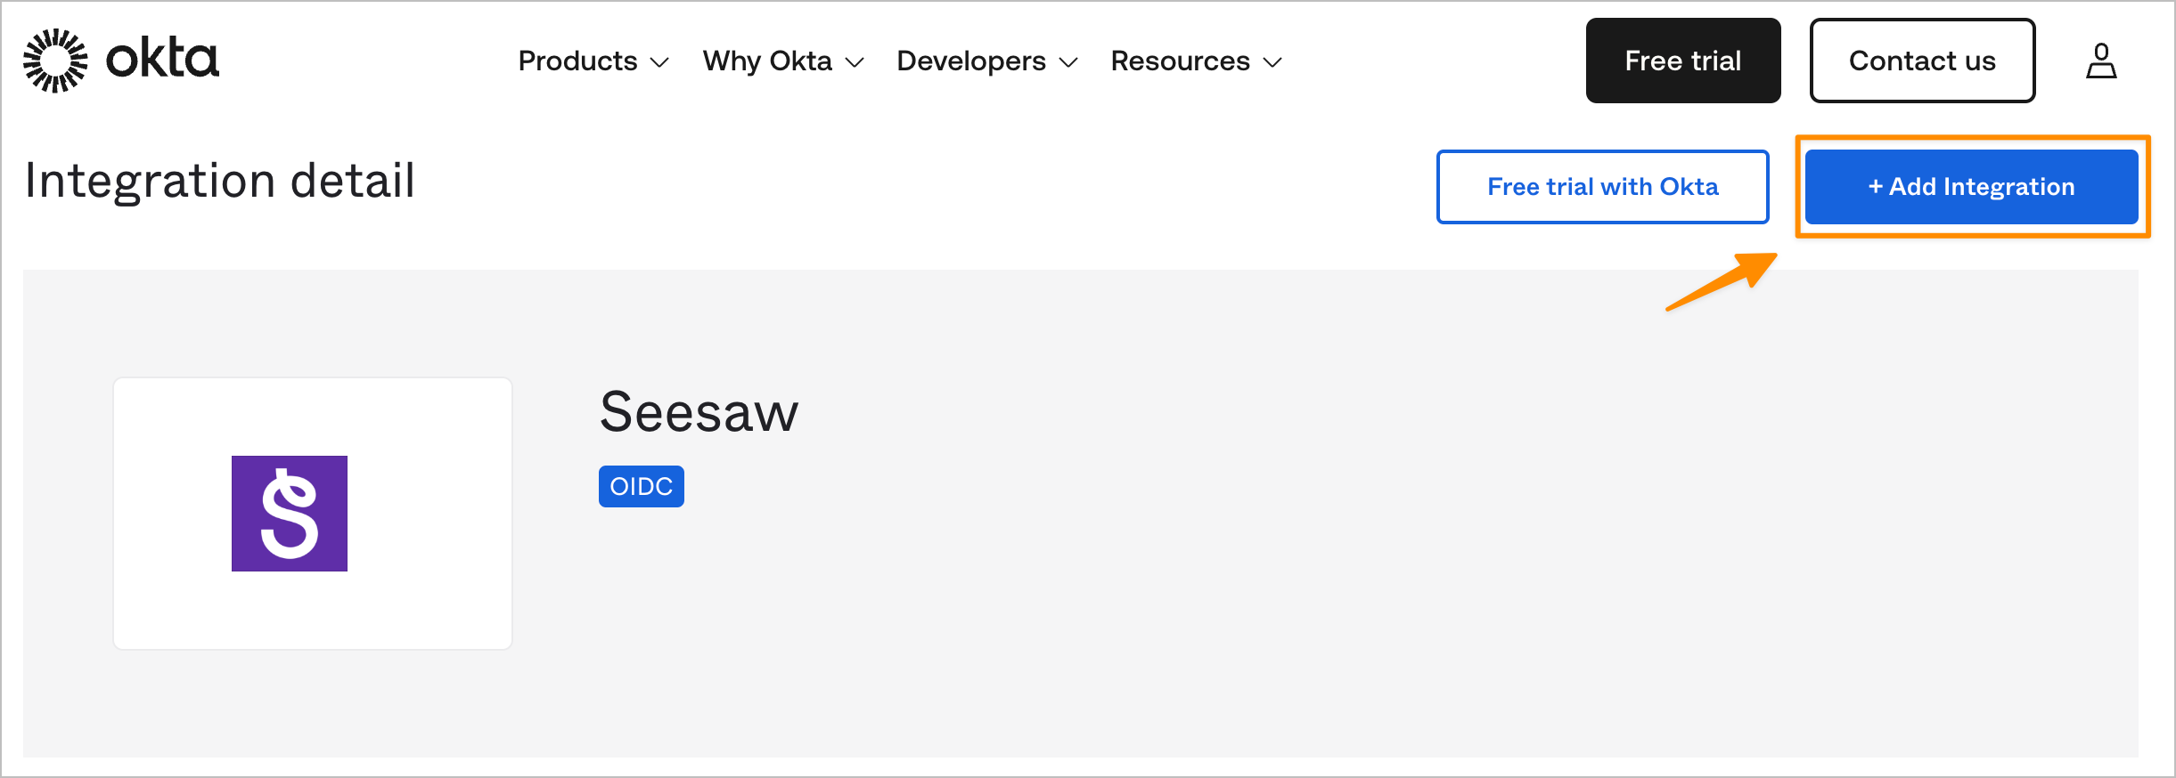Click the Contact us button
2176x778 pixels.
[1922, 60]
